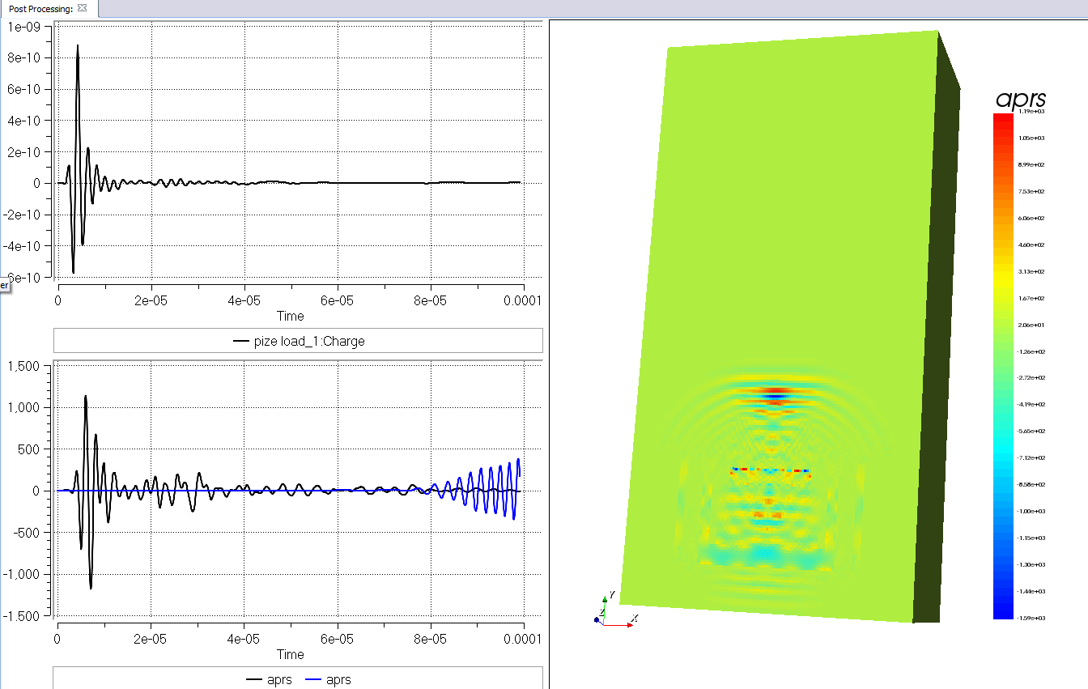Screen dimensions: 1088x689
Task: Click the black line sample in Charge legend
Action: (x=241, y=342)
